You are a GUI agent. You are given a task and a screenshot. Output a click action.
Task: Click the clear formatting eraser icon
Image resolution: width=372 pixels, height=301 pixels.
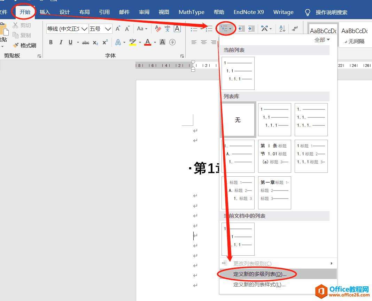pyautogui.click(x=158, y=29)
